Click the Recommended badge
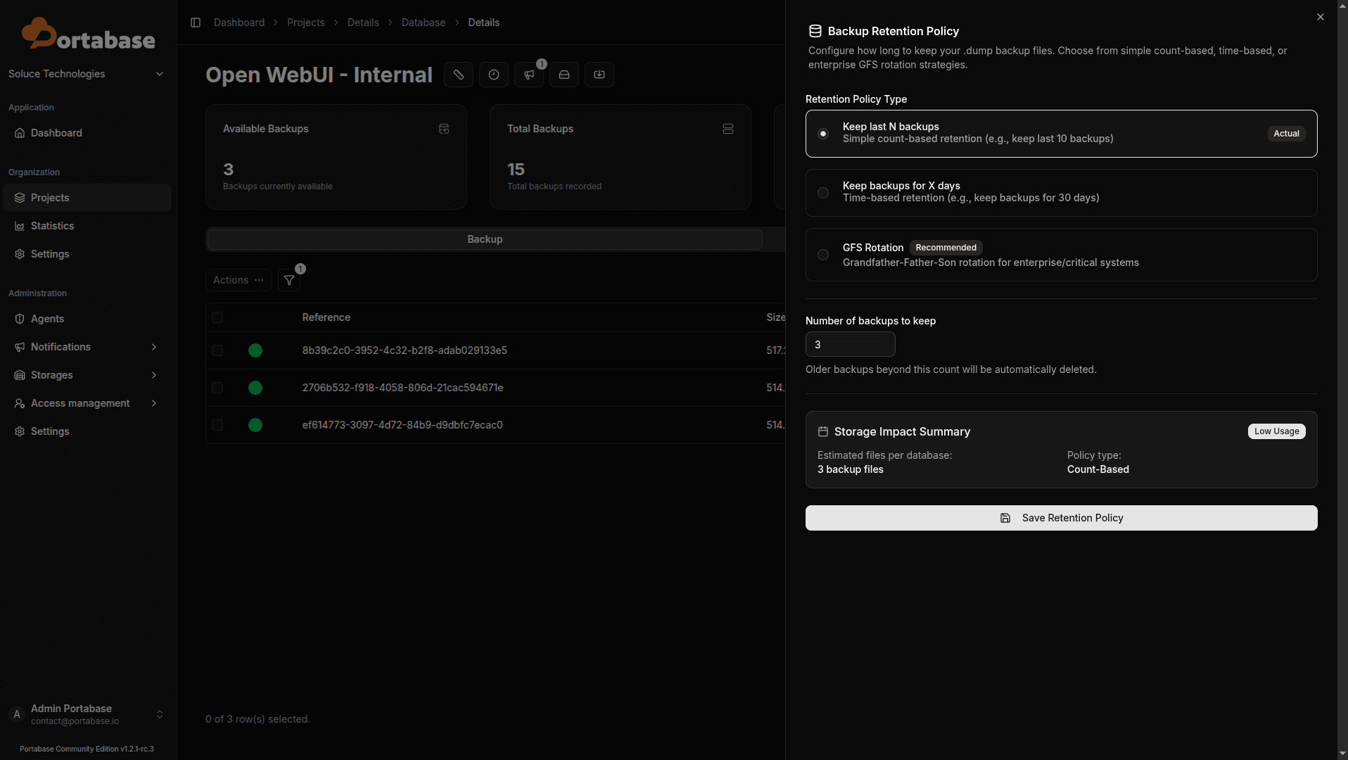 click(x=946, y=248)
